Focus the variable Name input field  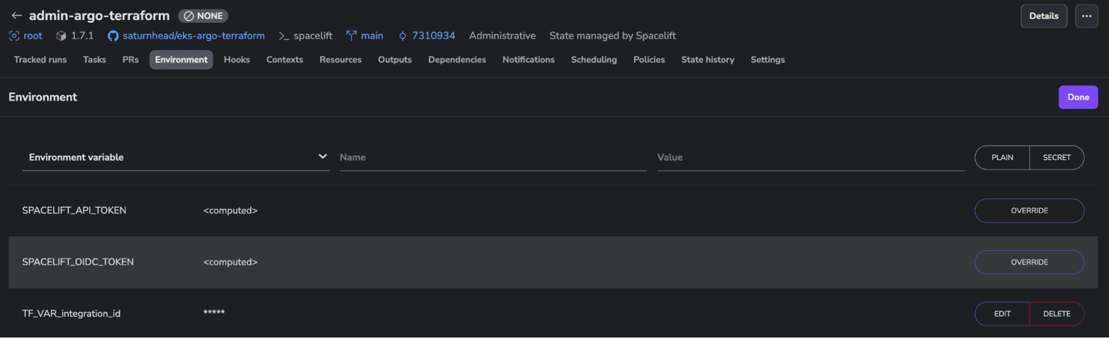click(493, 157)
